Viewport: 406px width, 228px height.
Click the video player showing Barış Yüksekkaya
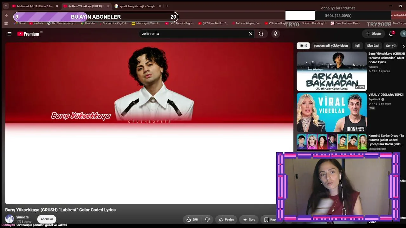(149, 123)
